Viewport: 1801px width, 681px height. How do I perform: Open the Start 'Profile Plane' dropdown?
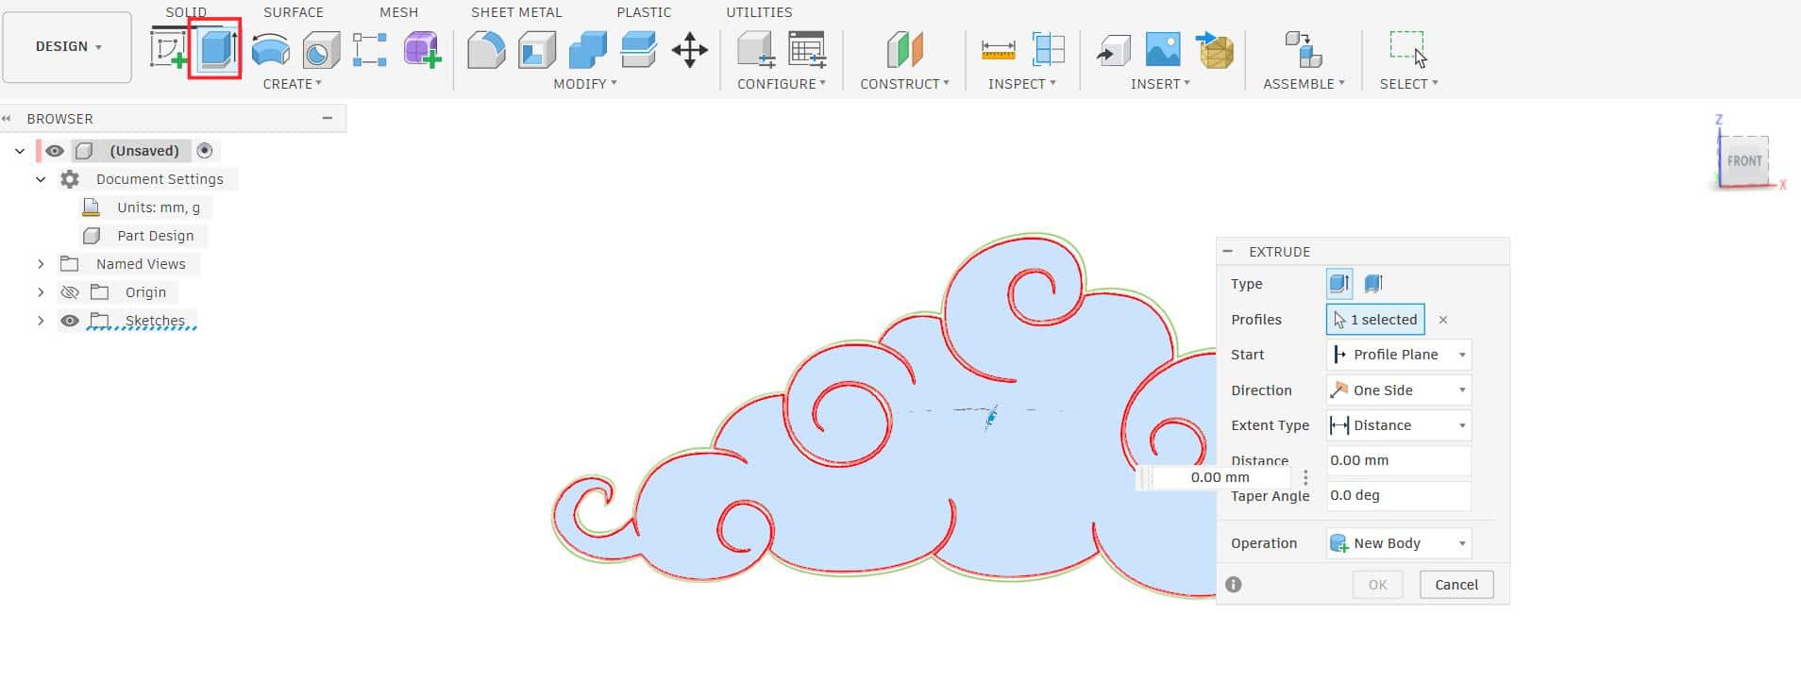click(x=1399, y=355)
